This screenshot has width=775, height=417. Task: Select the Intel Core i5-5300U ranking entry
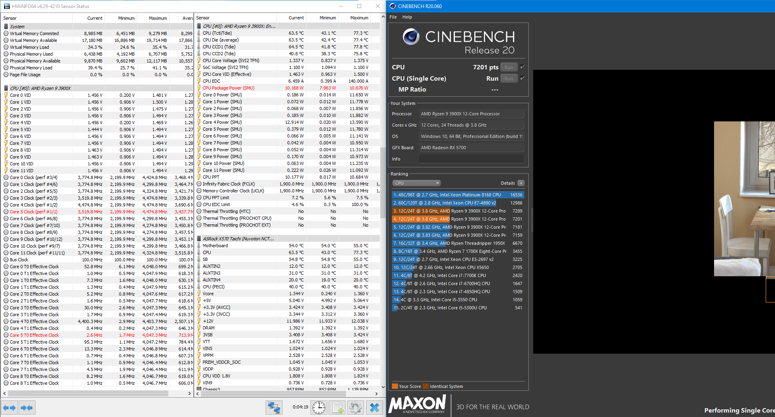click(458, 308)
